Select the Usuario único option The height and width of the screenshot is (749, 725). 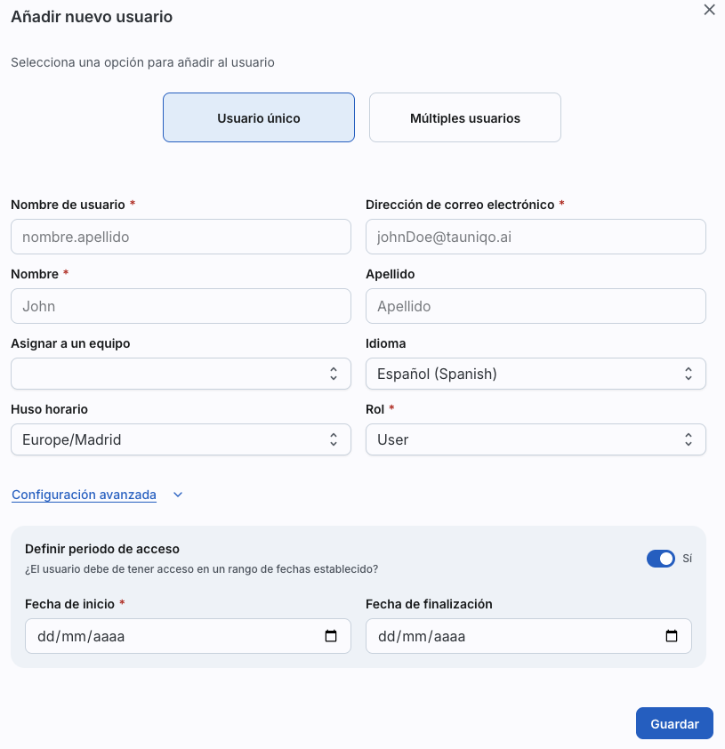click(x=259, y=117)
